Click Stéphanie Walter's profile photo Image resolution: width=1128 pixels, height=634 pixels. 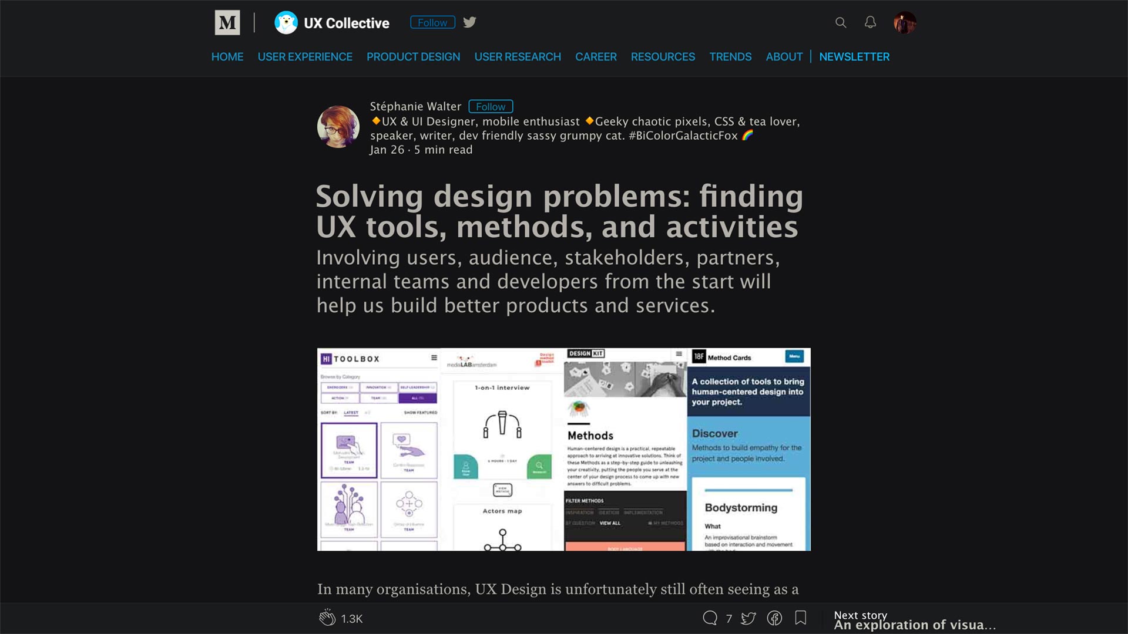coord(338,127)
